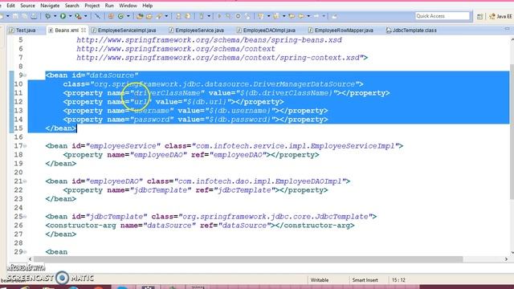Image resolution: width=514 pixels, height=289 pixels.
Task: Open the Search dropdown arrow
Action: point(166,16)
